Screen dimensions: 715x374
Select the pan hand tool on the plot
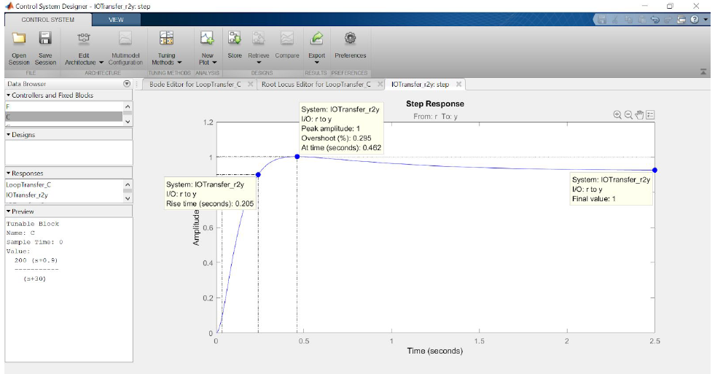[639, 114]
